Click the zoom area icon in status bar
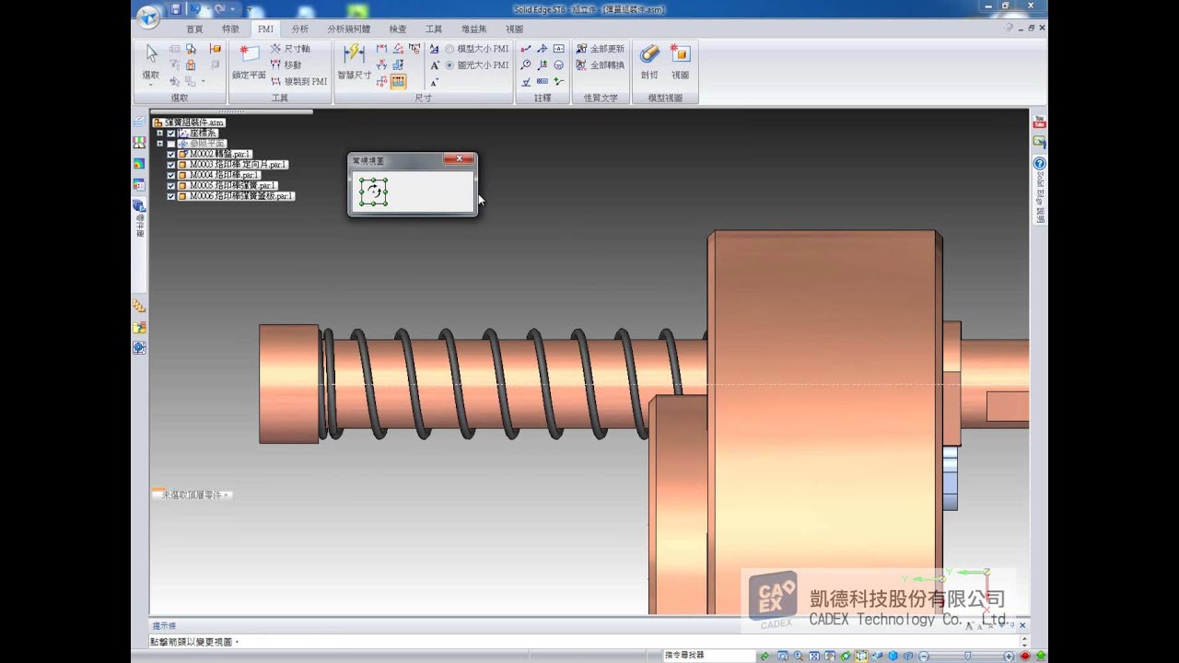 (782, 656)
